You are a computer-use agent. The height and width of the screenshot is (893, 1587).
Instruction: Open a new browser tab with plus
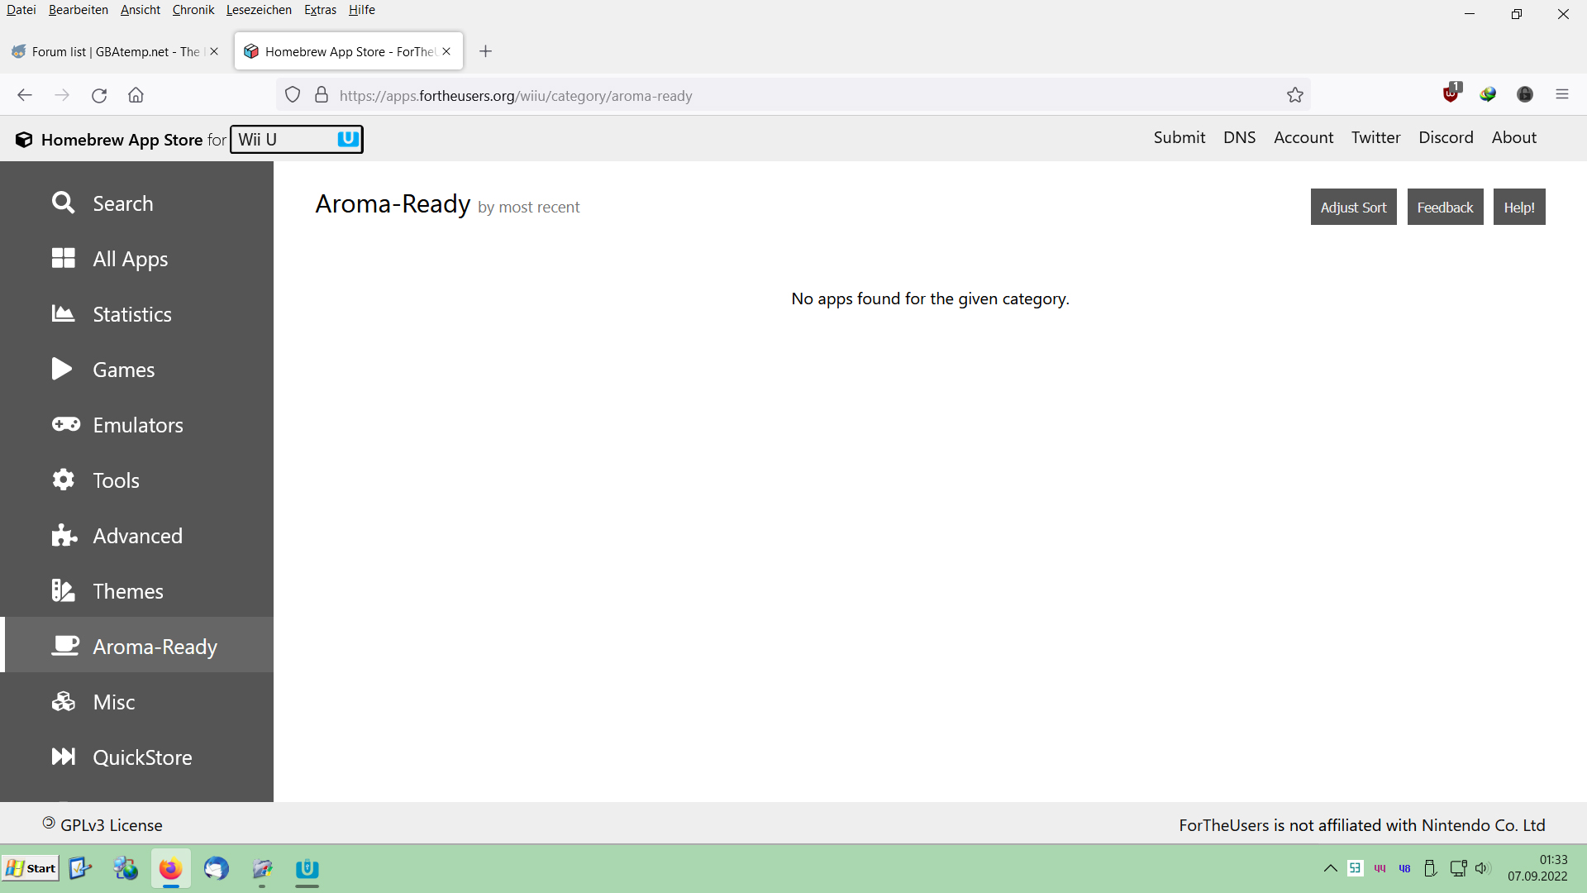[x=486, y=51]
